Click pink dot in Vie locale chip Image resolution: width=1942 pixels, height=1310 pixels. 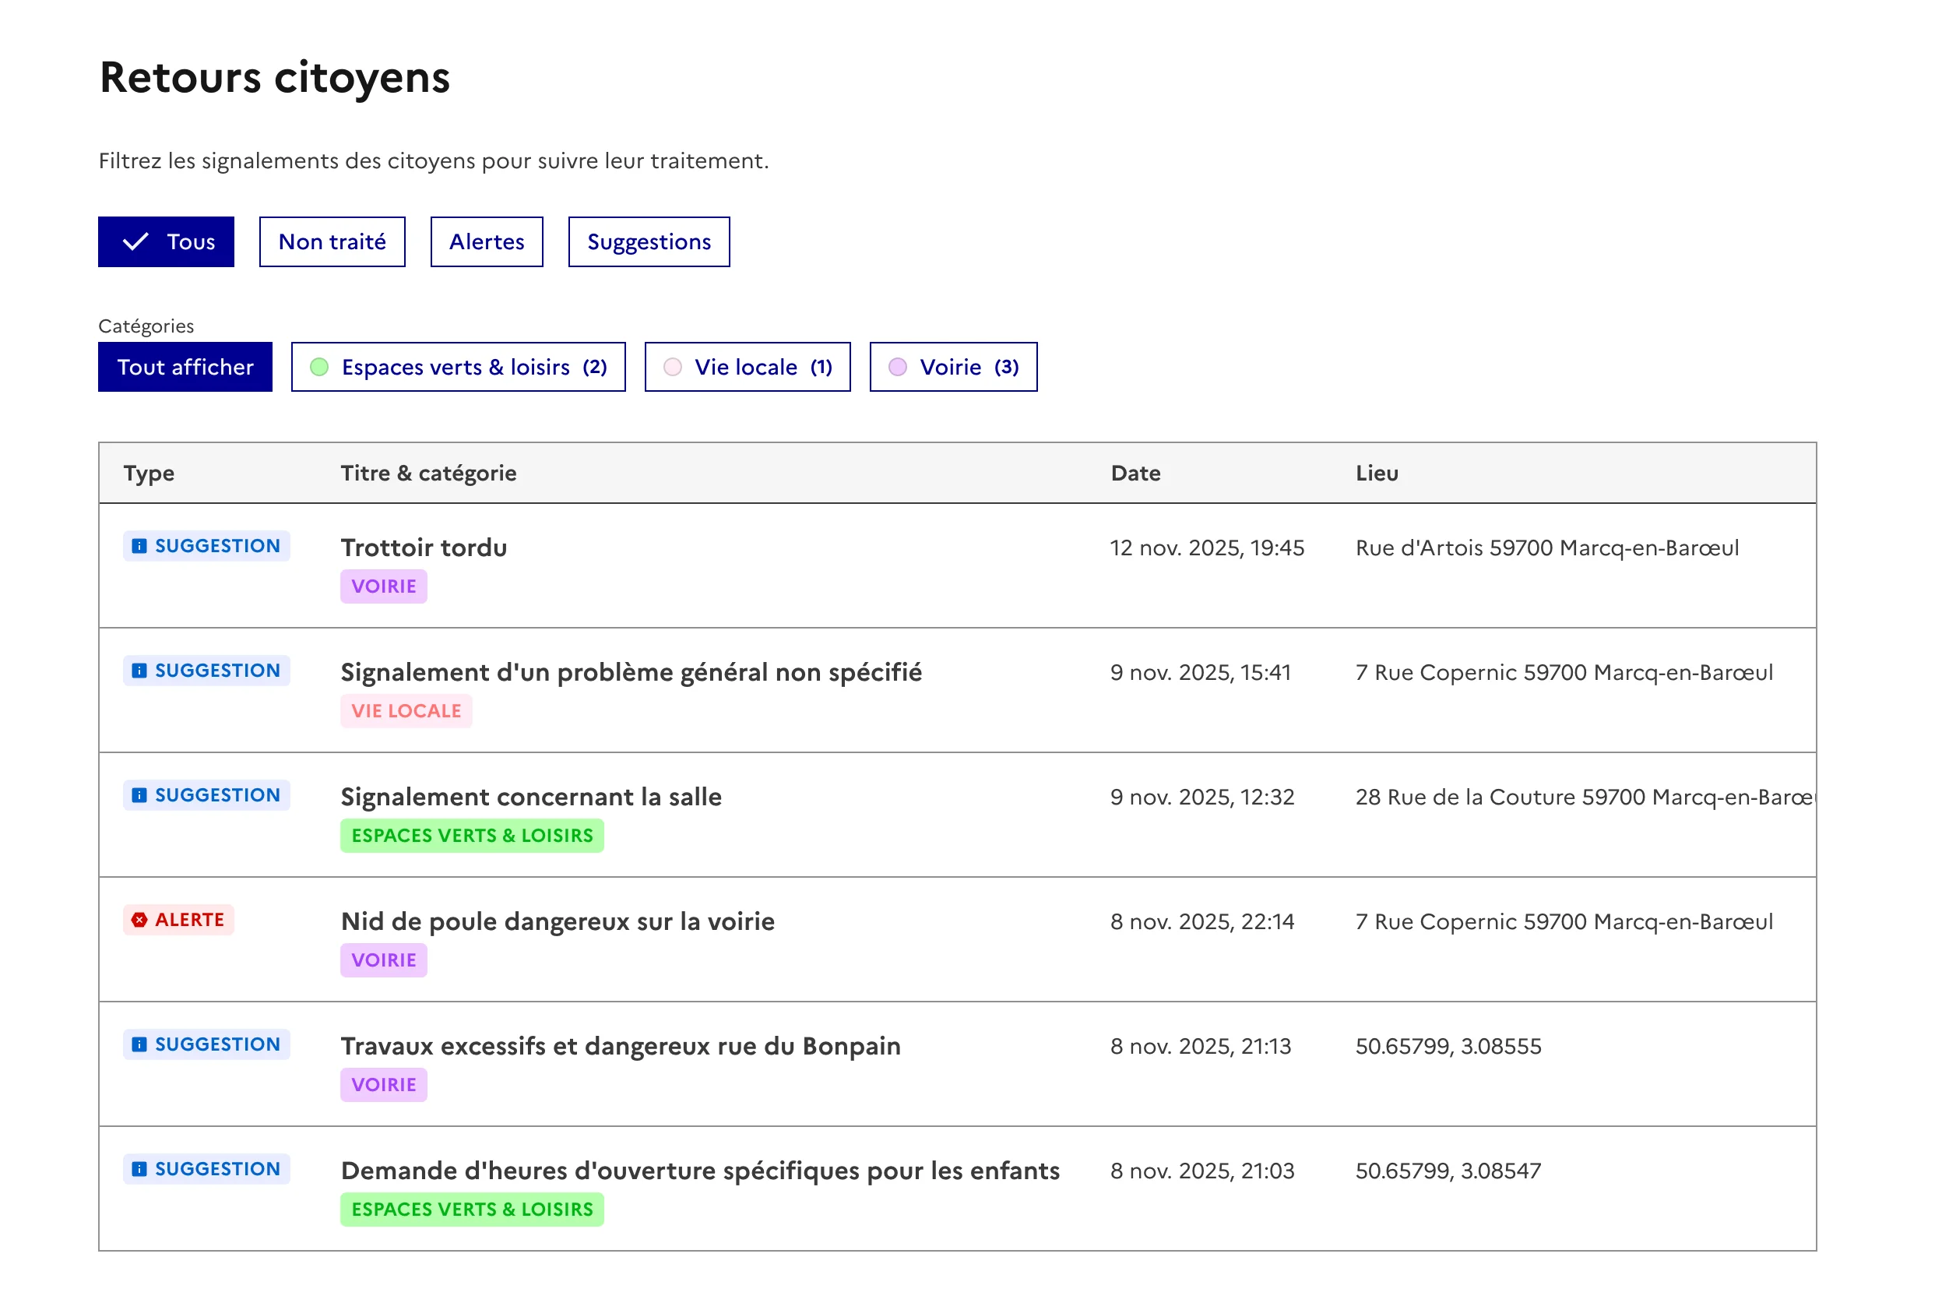(673, 368)
